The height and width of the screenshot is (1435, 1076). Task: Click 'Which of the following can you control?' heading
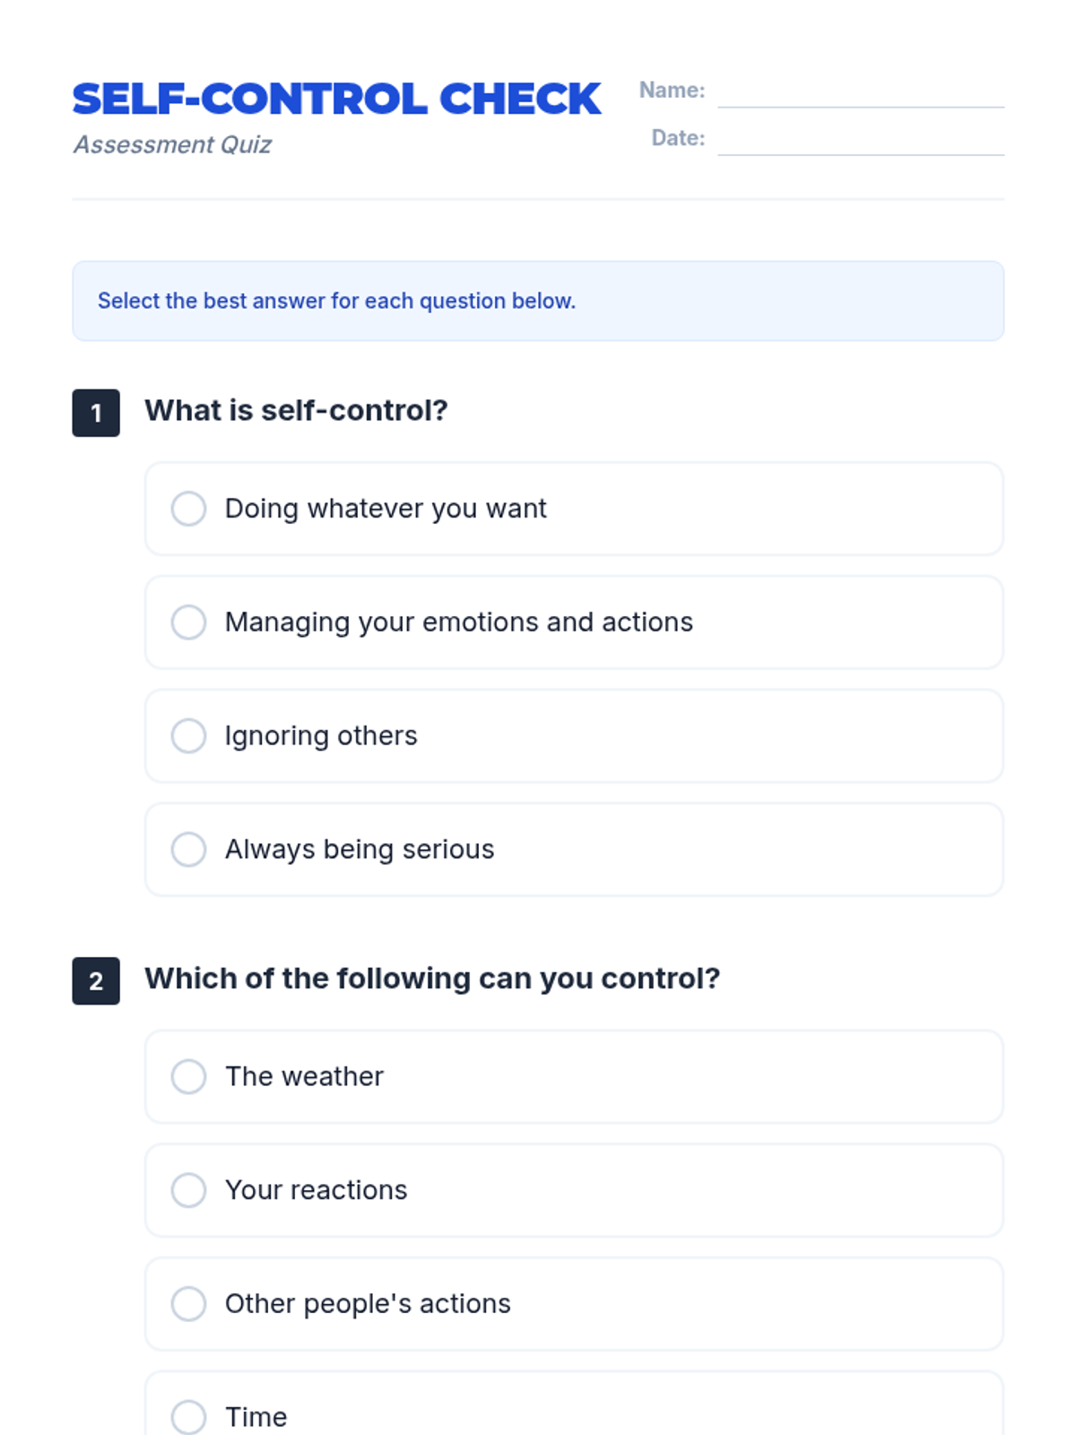point(432,978)
